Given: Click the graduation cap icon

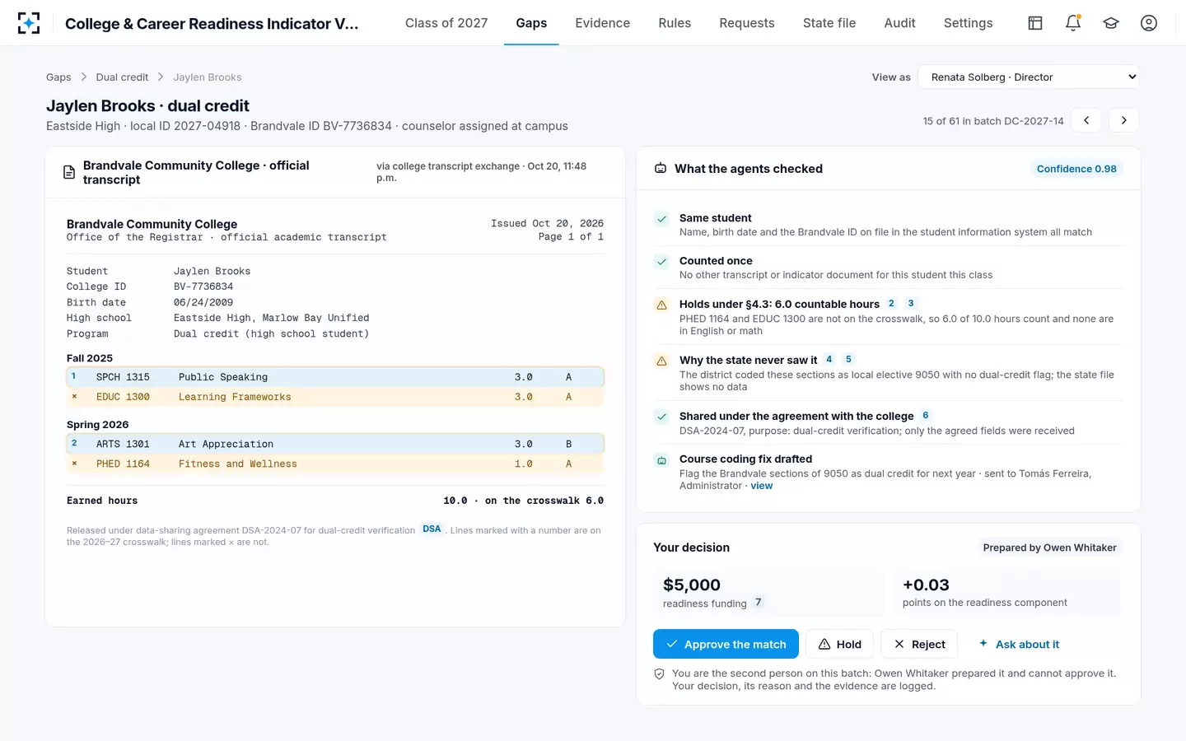Looking at the screenshot, I should (x=1111, y=23).
